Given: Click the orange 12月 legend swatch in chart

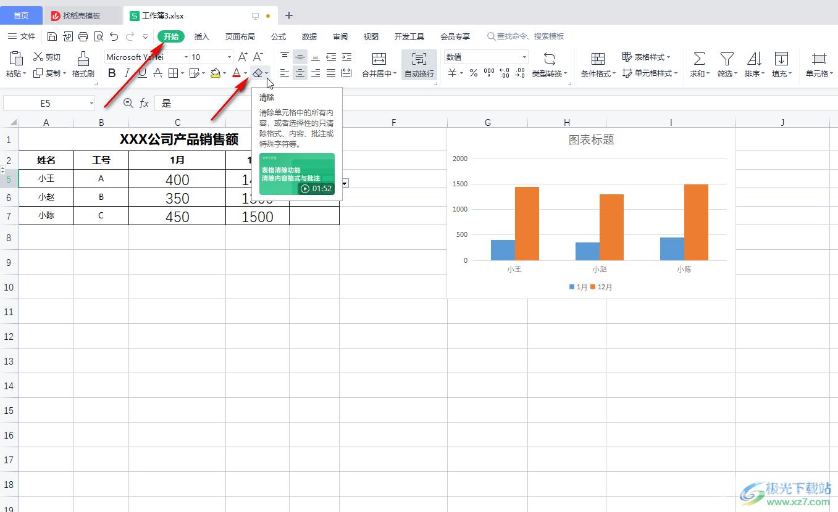Looking at the screenshot, I should (x=593, y=287).
